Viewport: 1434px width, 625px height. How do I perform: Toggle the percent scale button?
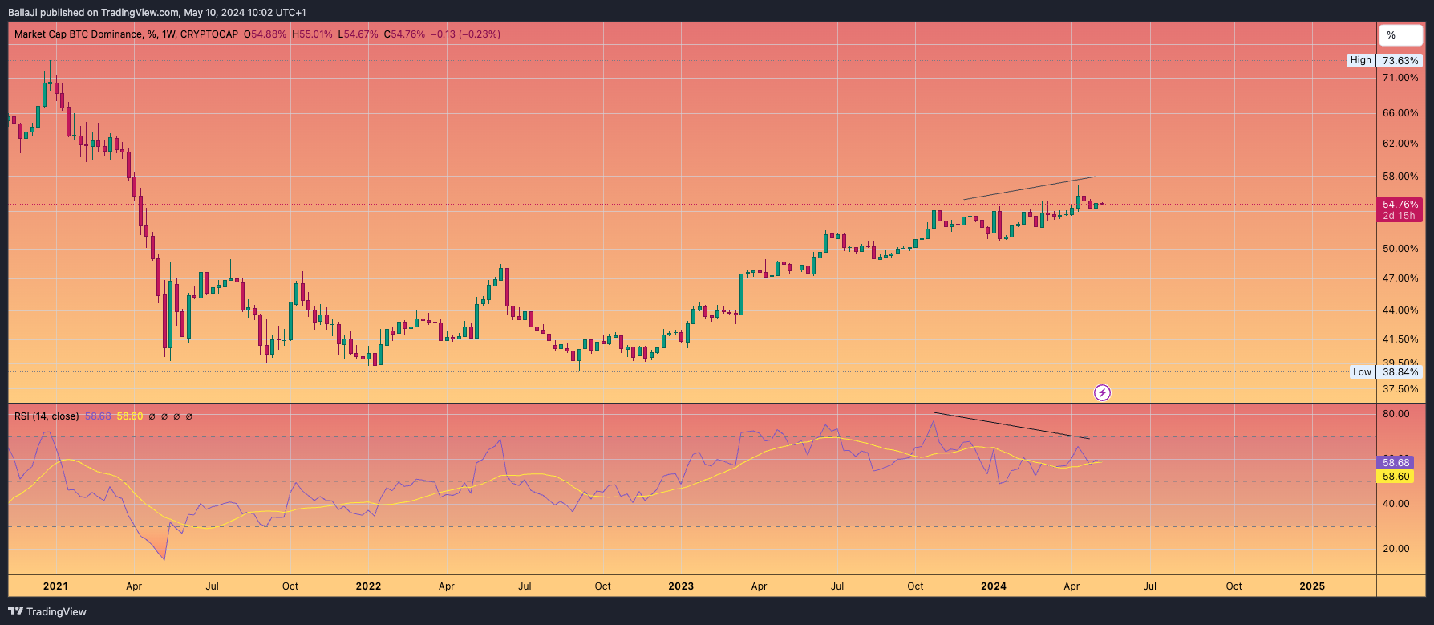coord(1400,35)
